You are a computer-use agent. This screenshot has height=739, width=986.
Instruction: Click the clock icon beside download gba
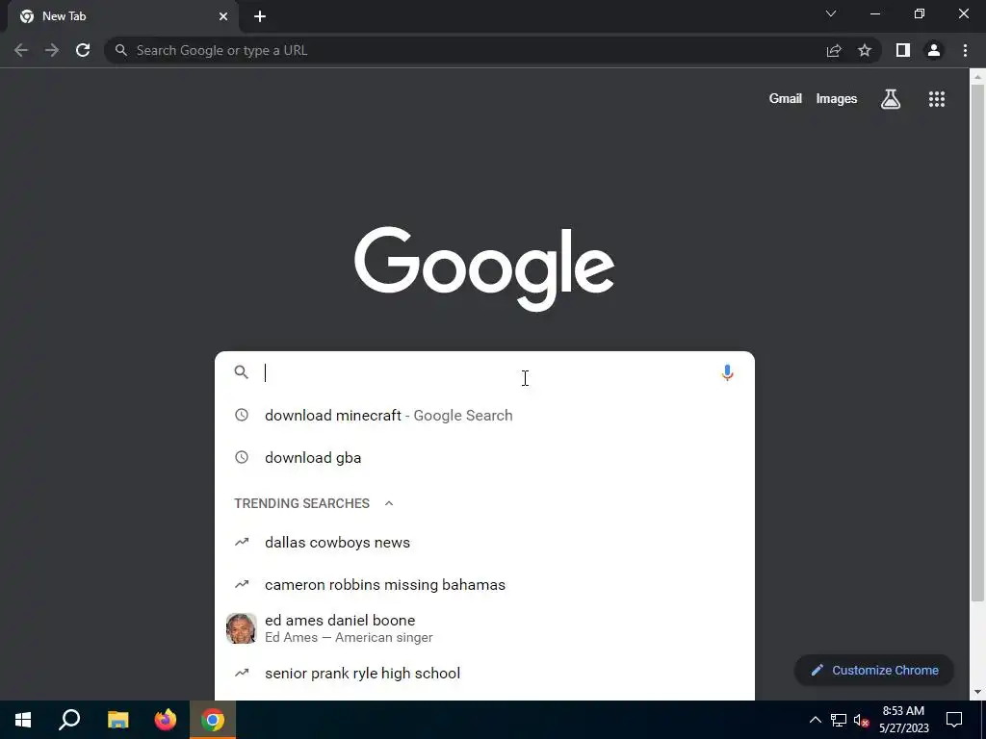(x=242, y=457)
